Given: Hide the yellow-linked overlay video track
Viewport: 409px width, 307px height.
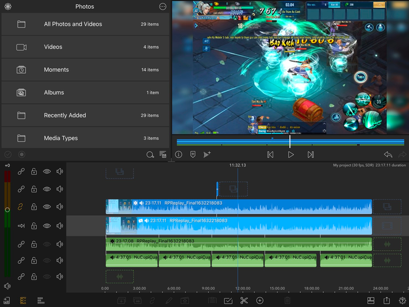Looking at the screenshot, I should [47, 207].
